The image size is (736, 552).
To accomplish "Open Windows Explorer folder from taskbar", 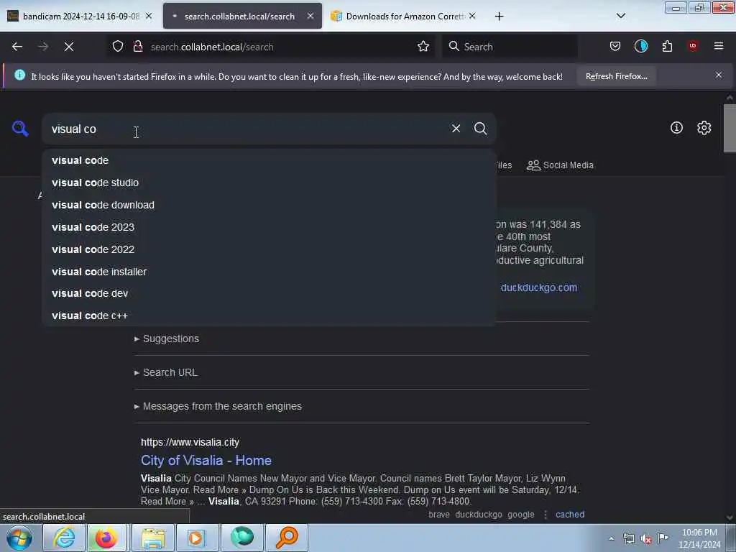I will [x=152, y=538].
